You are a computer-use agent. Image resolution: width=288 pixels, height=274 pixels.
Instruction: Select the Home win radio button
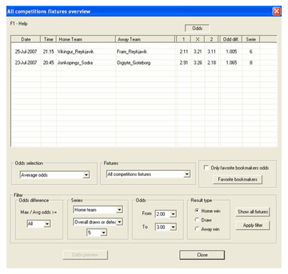click(196, 211)
